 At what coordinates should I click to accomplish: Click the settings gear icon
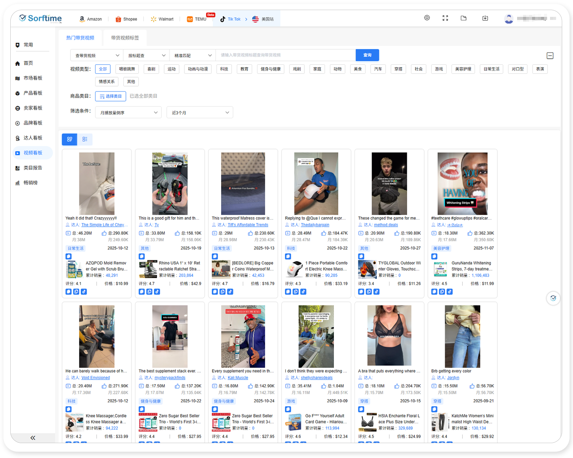(427, 18)
